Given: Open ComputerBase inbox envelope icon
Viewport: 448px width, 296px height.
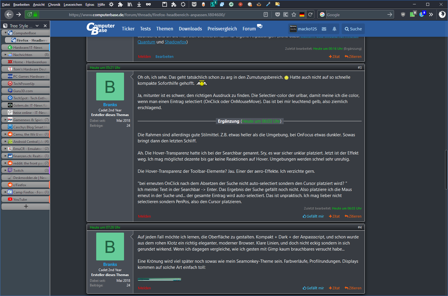Looking at the screenshot, I should (x=324, y=29).
